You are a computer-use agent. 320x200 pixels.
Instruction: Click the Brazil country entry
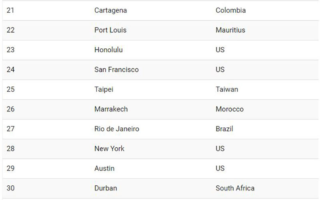(x=224, y=129)
